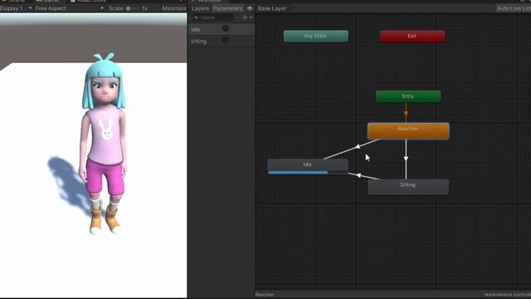Click the Idle state progress bar
This screenshot has width=531, height=299.
pyautogui.click(x=308, y=173)
